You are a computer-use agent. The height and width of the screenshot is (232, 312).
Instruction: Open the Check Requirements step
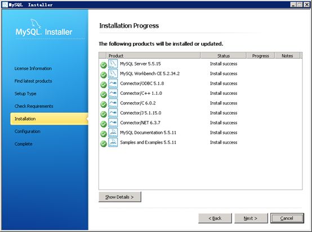(34, 106)
